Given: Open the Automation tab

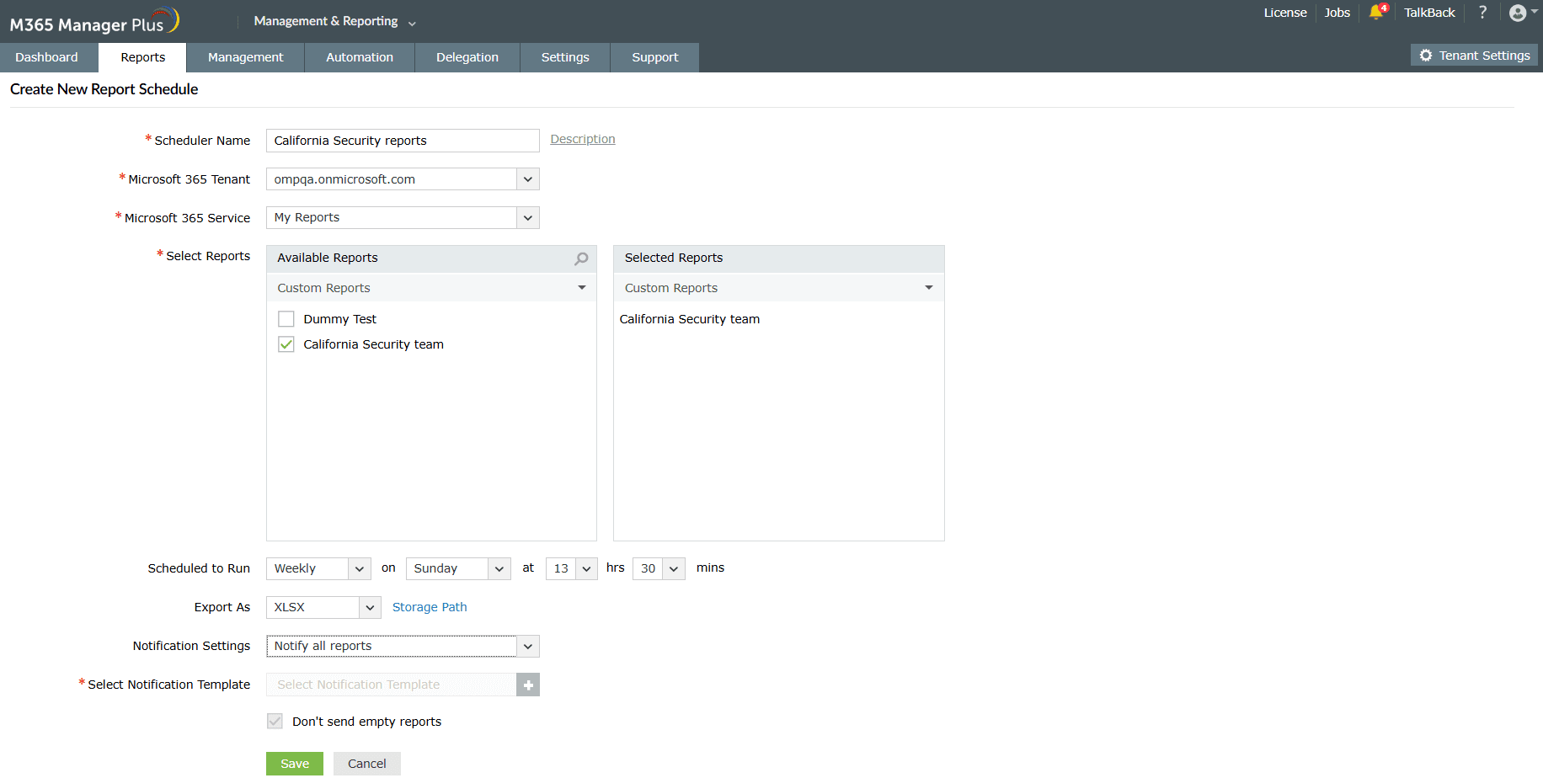Looking at the screenshot, I should 360,57.
